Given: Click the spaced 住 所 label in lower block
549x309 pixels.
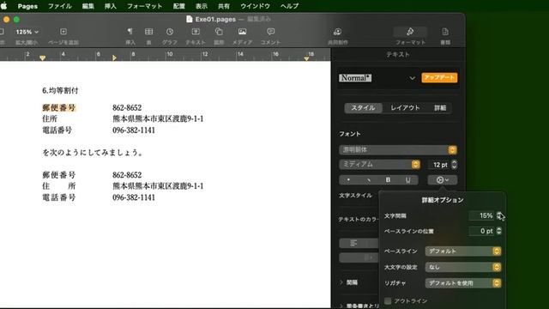Looking at the screenshot, I should (59, 186).
